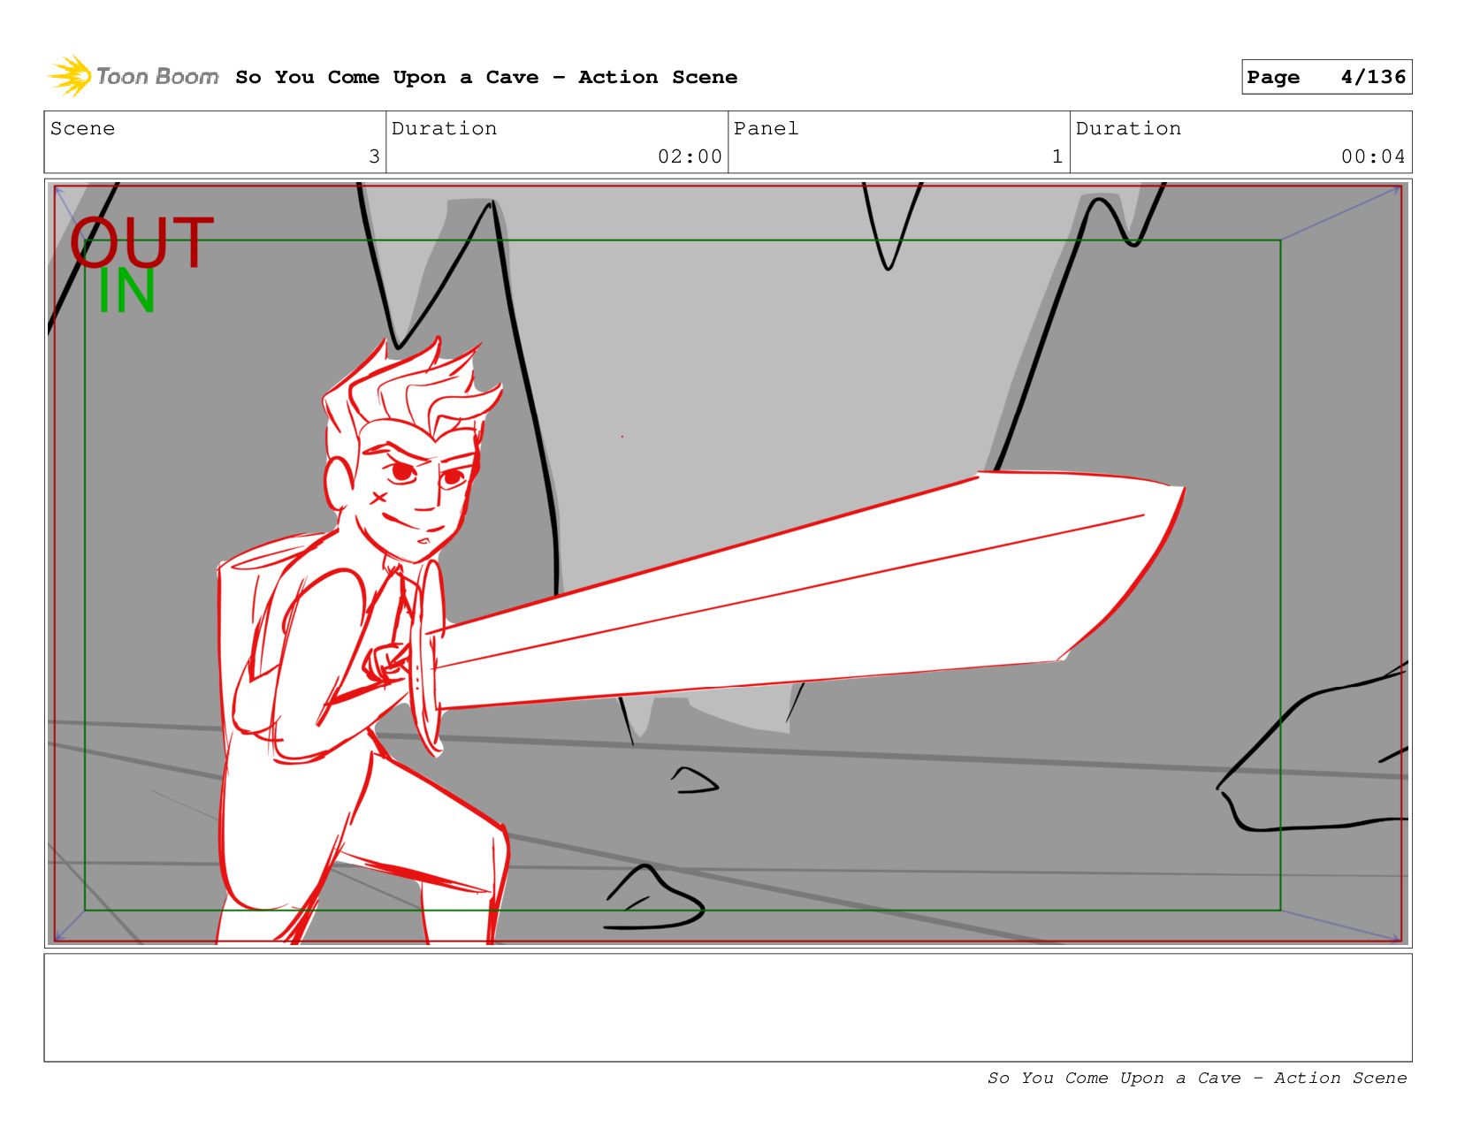The width and height of the screenshot is (1457, 1128).
Task: Click the Toon Boom logo
Action: [x=133, y=76]
